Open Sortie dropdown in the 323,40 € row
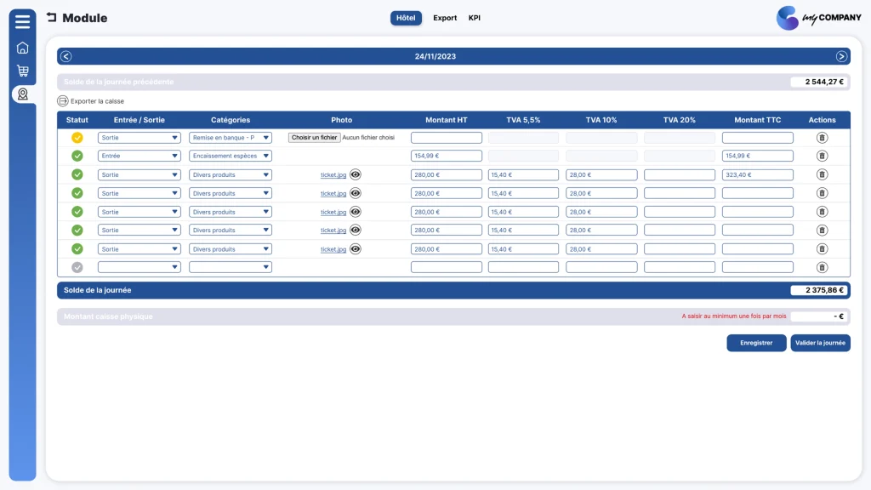Screen dimensions: 871x490 [139, 174]
